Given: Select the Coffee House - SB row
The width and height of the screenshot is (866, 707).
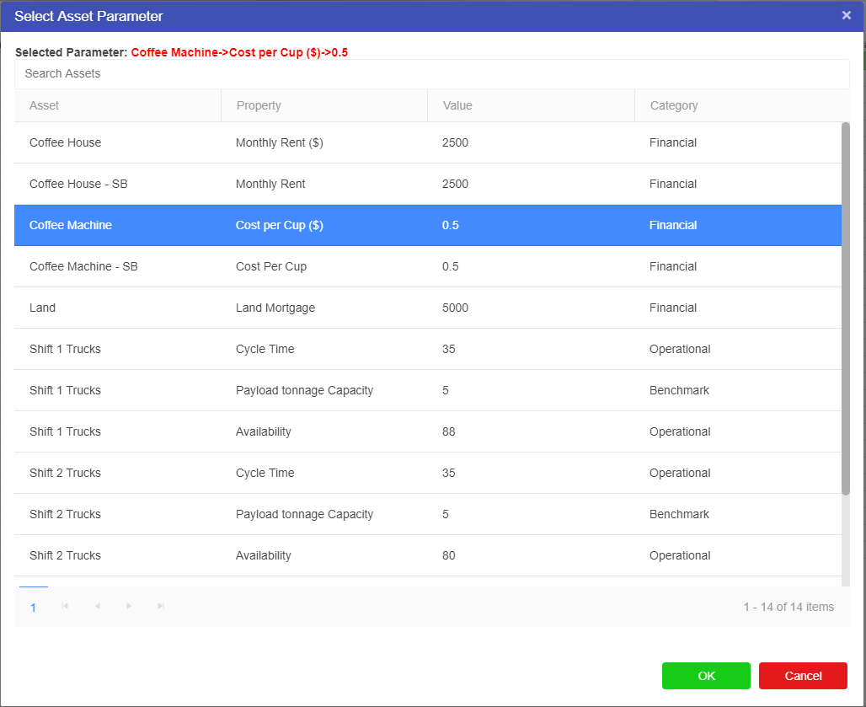Looking at the screenshot, I should pos(427,185).
